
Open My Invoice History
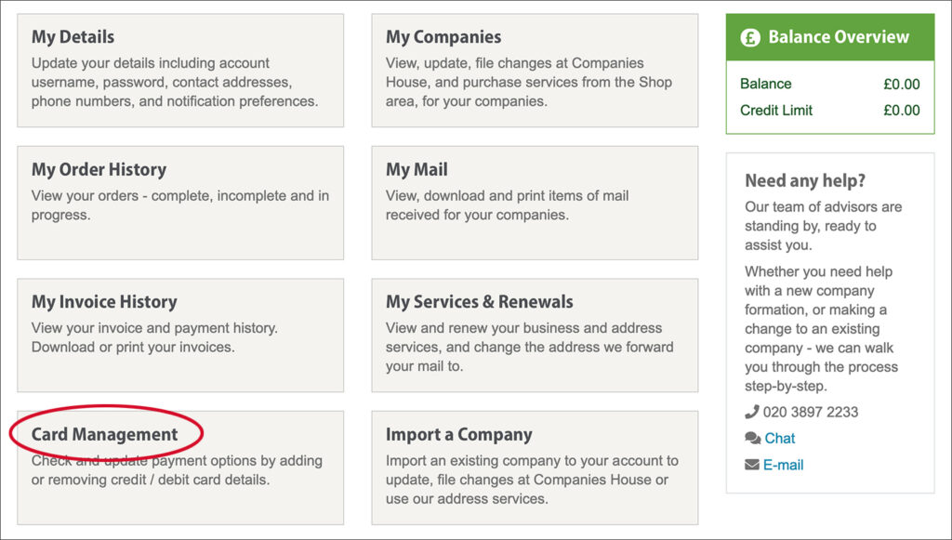(x=180, y=335)
